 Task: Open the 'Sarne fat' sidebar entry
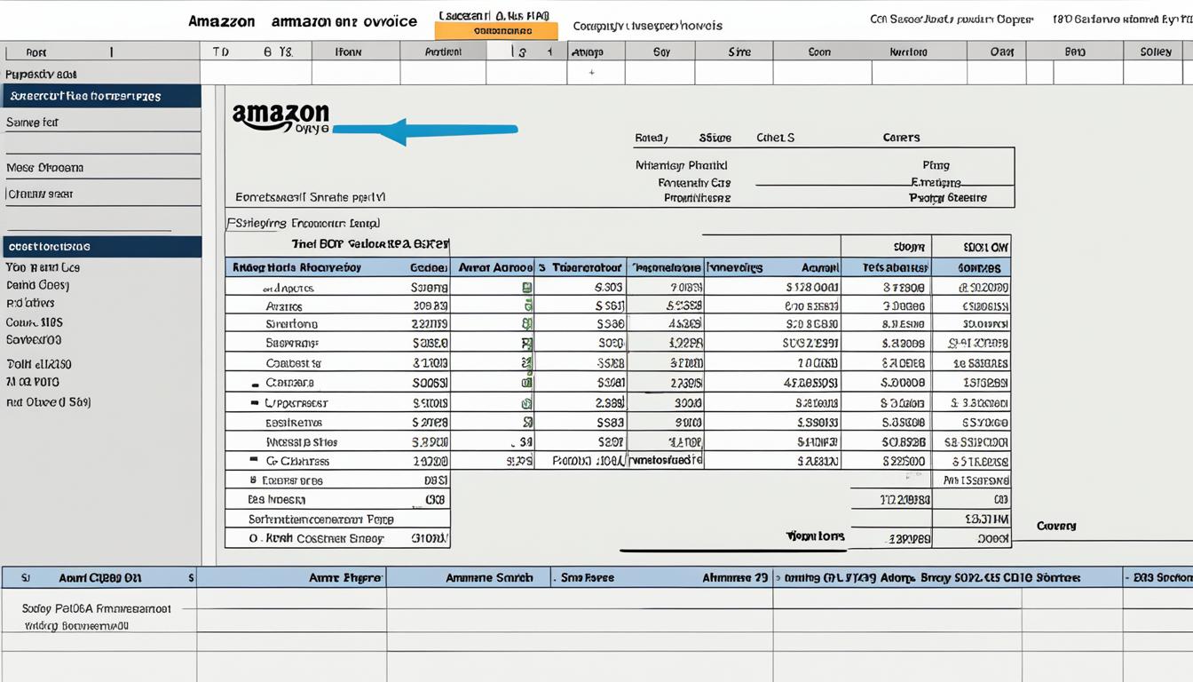click(x=33, y=123)
